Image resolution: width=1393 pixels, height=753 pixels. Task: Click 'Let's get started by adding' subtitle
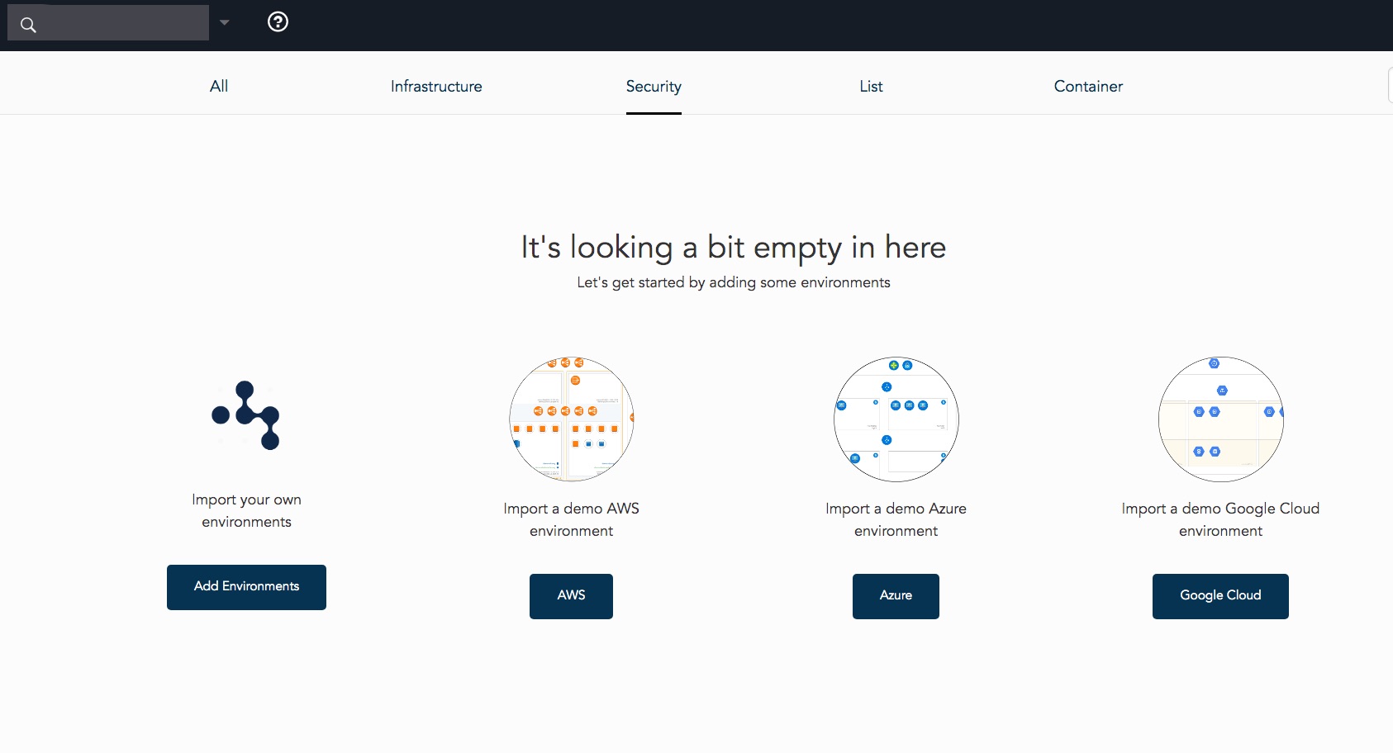(734, 282)
